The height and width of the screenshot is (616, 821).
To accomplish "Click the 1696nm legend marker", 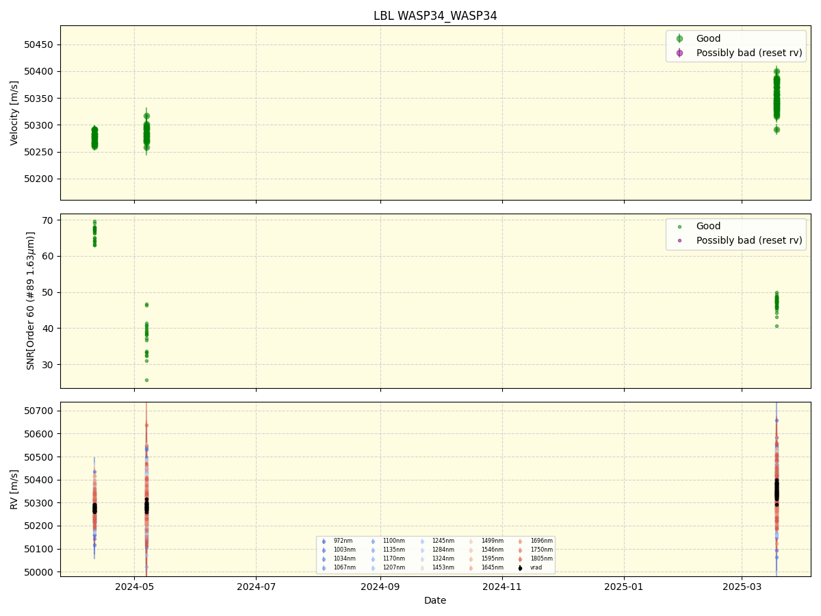I will point(521,541).
